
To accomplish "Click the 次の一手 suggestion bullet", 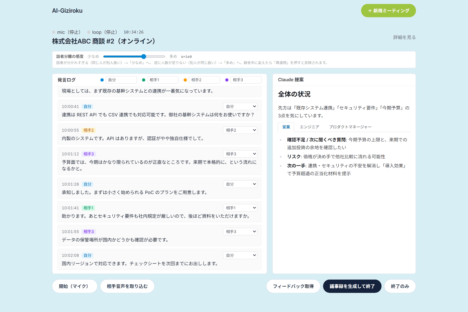I will click(x=346, y=170).
